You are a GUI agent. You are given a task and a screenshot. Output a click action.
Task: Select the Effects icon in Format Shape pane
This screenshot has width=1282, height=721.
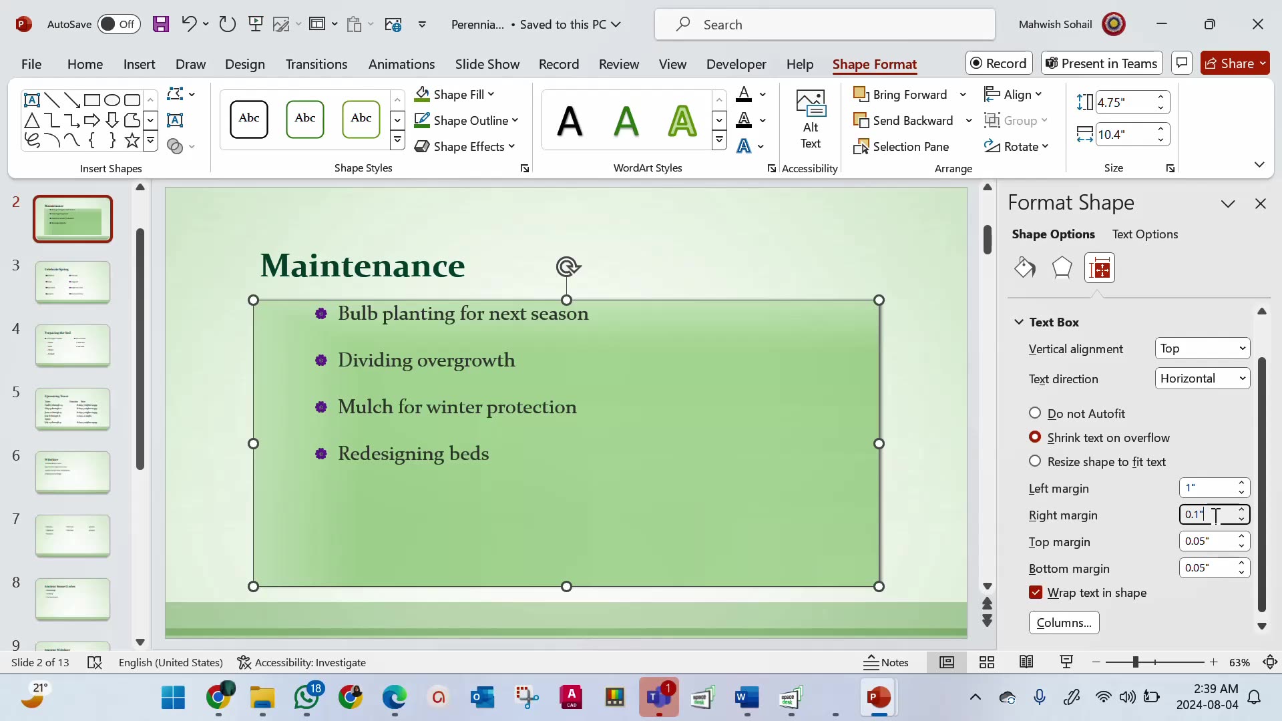[1062, 267]
